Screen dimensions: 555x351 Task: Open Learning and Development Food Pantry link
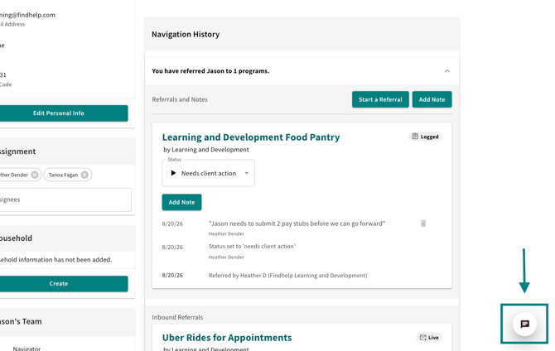(x=251, y=137)
